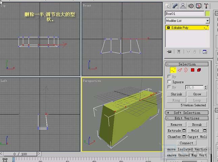This screenshot has height=162, width=218.
Task: Click time slider previous frame arrow
Action: click(1, 154)
